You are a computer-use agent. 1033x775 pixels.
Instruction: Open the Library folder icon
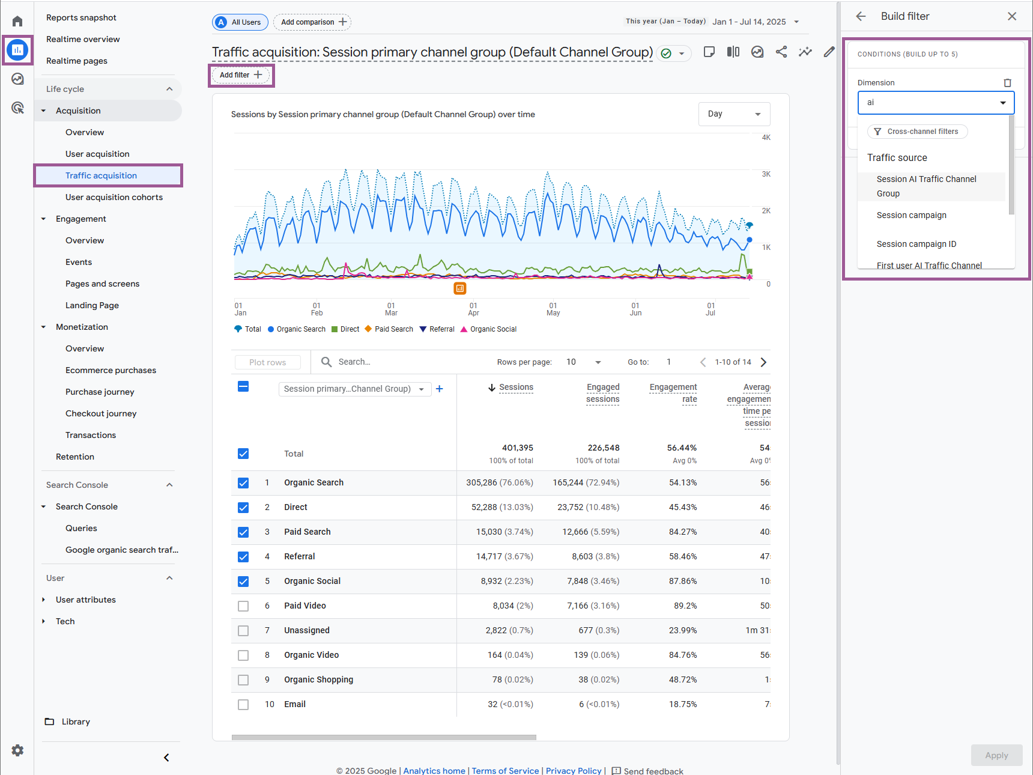[49, 722]
